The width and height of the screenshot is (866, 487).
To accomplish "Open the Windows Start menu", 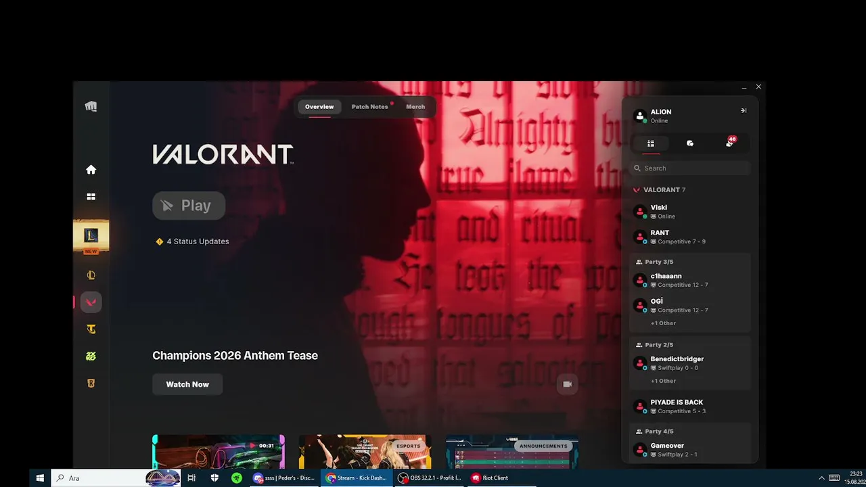I will (40, 478).
